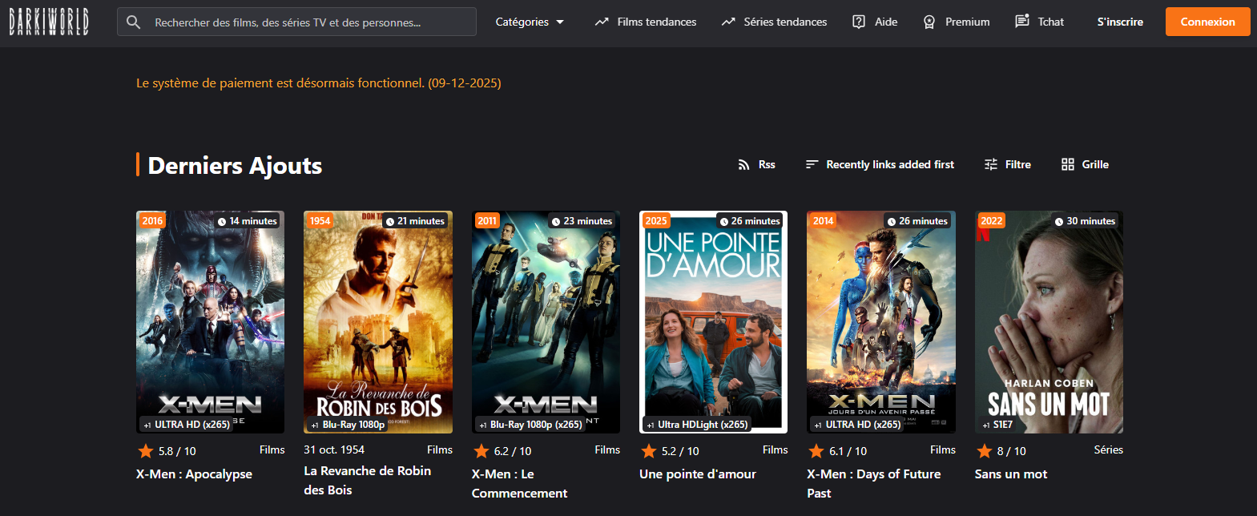Open the DarkiWorld logo homepage
This screenshot has height=516, width=1257.
coord(49,22)
